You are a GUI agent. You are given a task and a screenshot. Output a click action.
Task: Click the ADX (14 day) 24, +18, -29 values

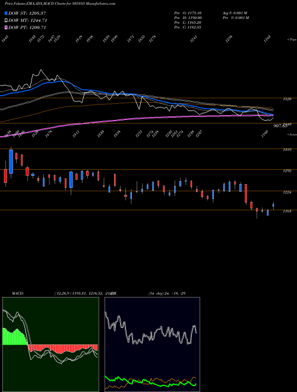[167, 293]
